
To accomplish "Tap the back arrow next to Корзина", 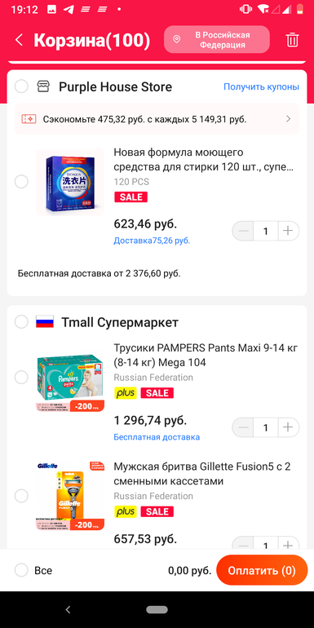I will coord(19,40).
